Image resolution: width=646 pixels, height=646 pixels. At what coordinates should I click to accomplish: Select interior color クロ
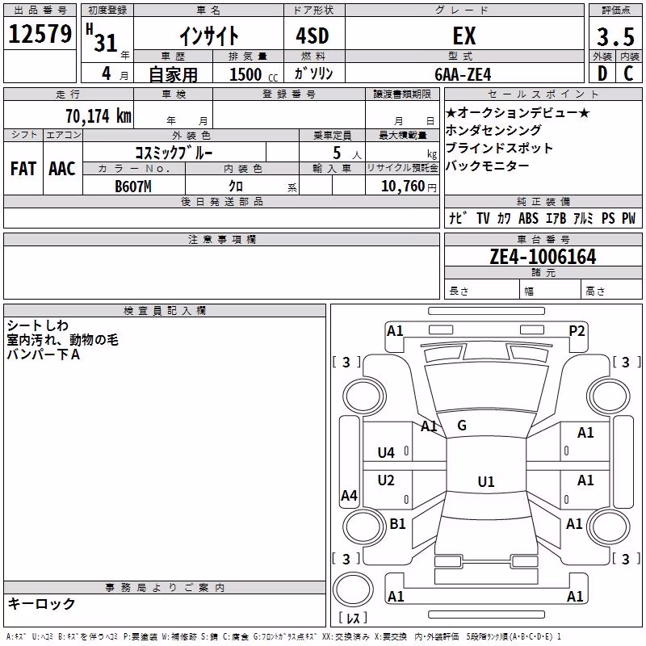click(x=236, y=187)
